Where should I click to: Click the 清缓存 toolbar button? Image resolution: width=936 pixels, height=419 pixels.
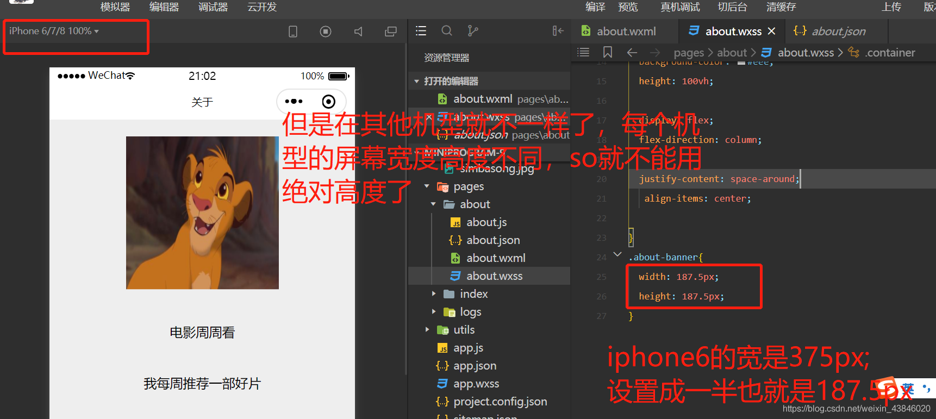[781, 7]
